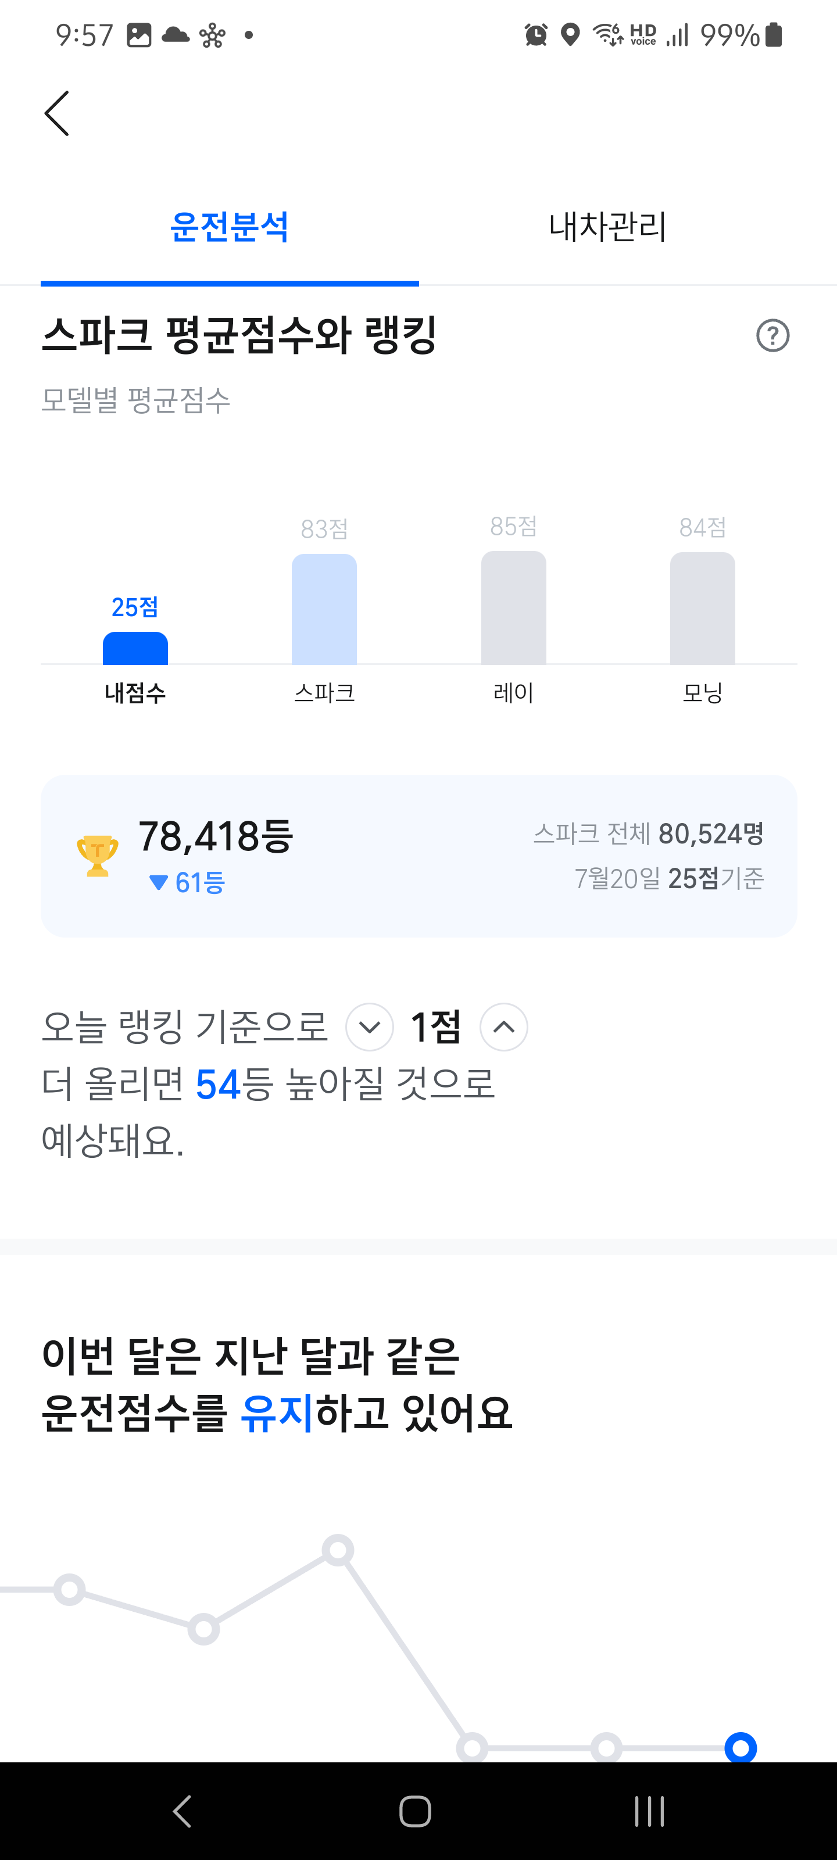Tap the gold trophy ranking icon
Image resolution: width=837 pixels, height=1860 pixels.
coord(98,856)
